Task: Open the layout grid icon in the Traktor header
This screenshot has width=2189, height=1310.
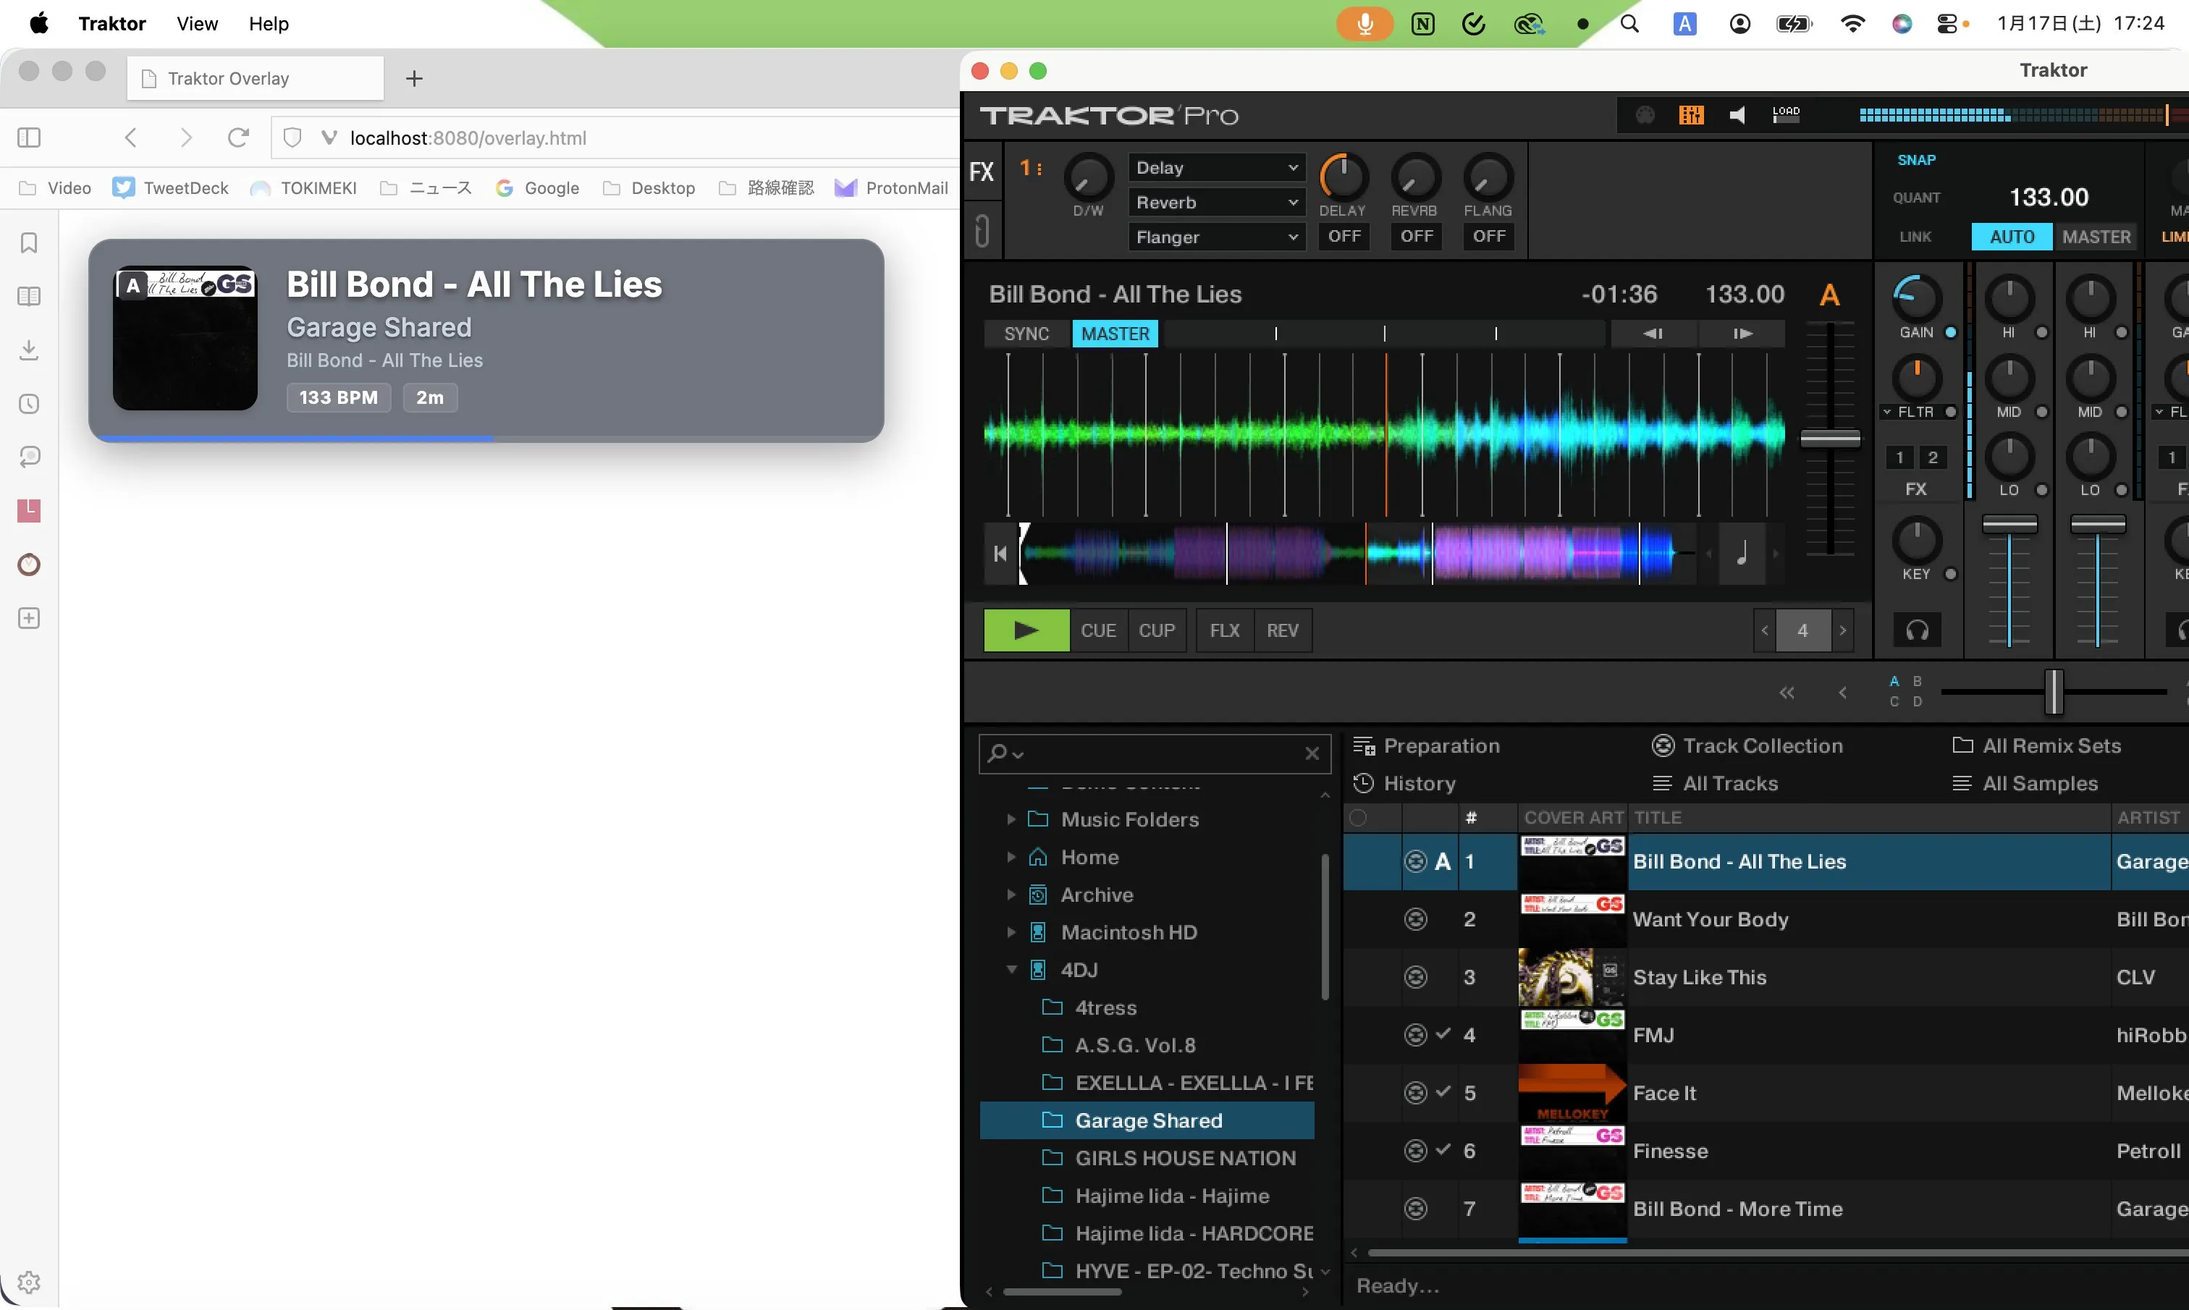Action: point(1691,115)
